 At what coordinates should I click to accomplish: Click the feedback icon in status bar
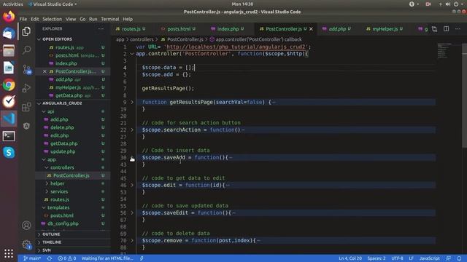tap(449, 258)
